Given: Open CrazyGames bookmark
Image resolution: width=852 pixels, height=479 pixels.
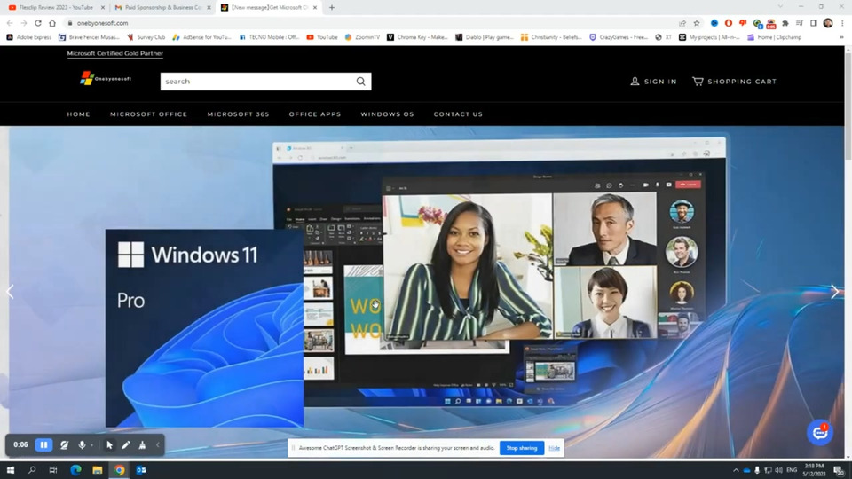Looking at the screenshot, I should 619,37.
